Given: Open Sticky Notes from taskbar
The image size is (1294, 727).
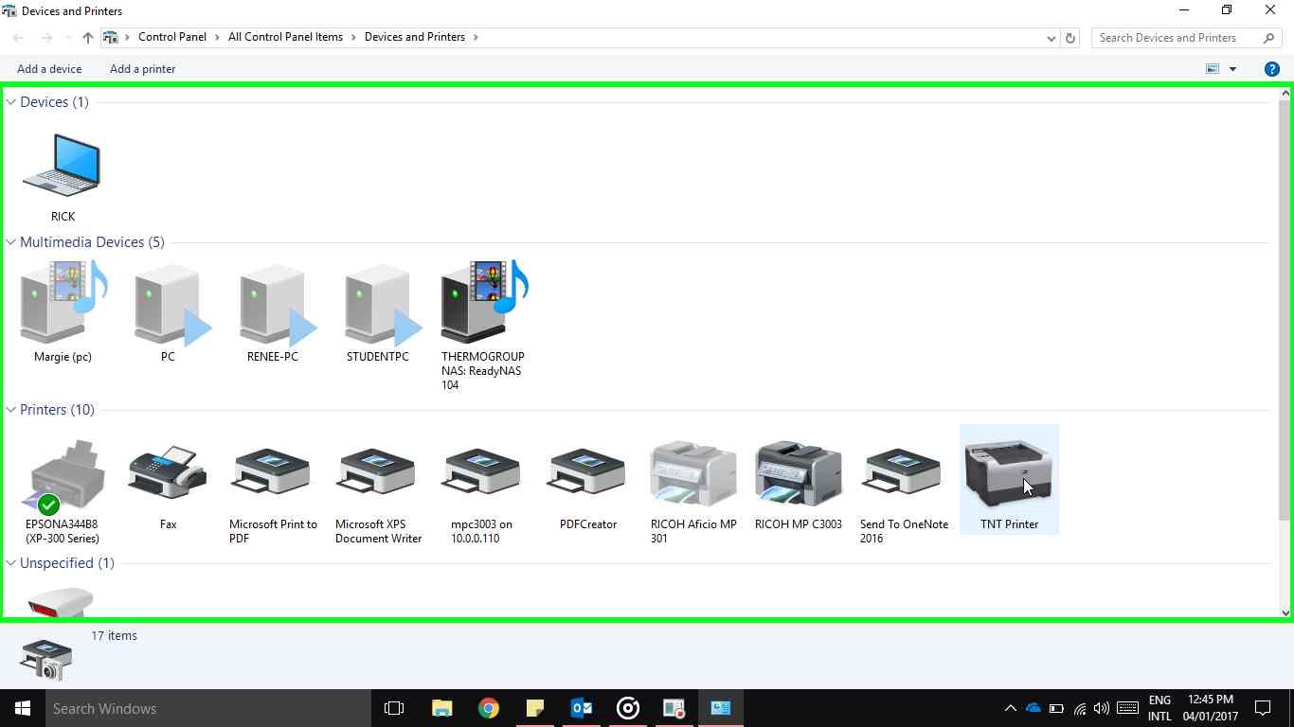Looking at the screenshot, I should (x=535, y=708).
